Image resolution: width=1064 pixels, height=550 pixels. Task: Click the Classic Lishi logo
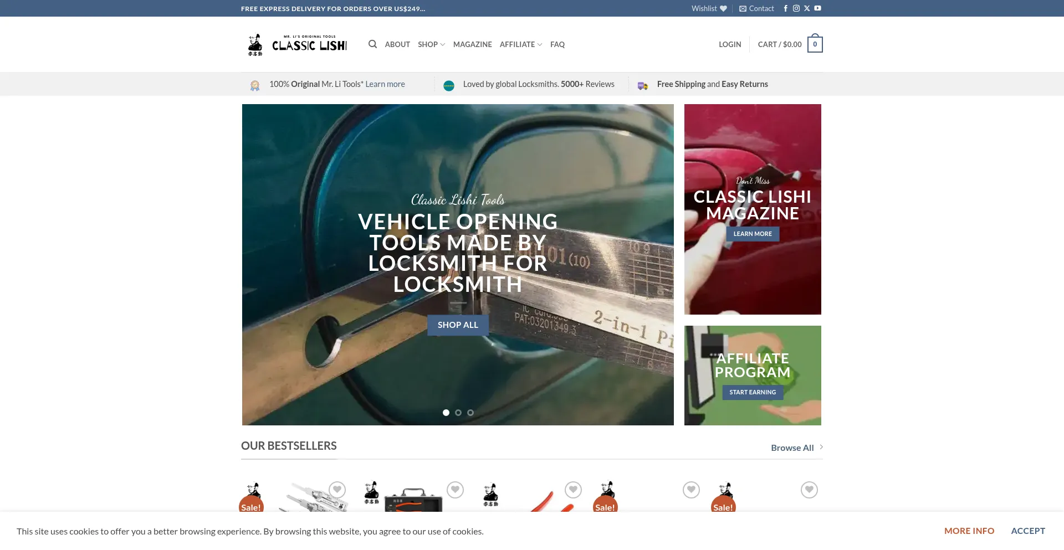[x=297, y=44]
